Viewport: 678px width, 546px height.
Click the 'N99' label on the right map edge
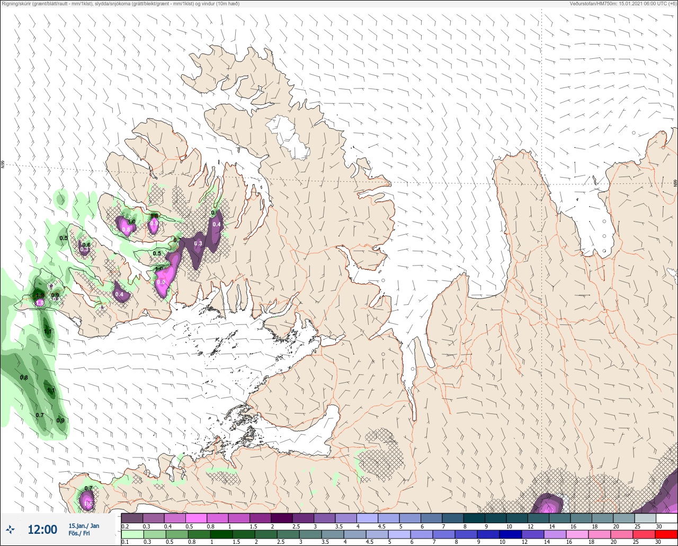[675, 183]
